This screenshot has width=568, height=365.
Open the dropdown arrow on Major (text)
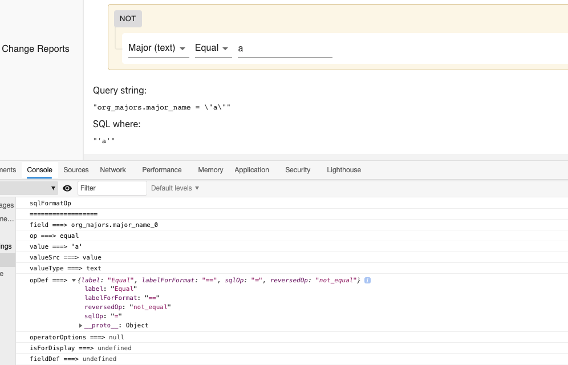182,48
